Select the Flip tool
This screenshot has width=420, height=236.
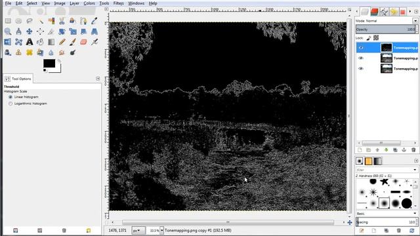[8, 42]
